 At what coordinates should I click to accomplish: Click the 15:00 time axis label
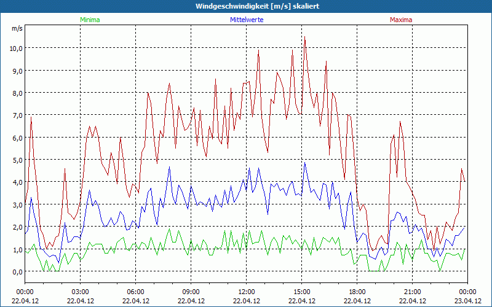coord(301,292)
